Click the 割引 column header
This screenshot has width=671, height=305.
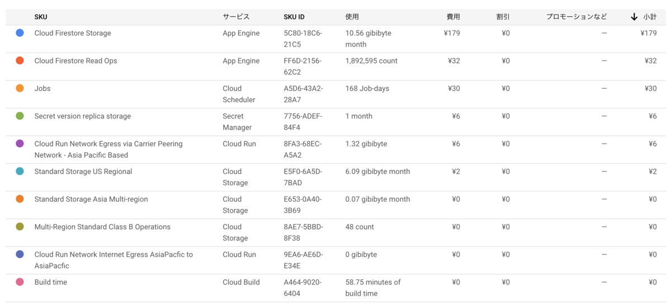[503, 17]
